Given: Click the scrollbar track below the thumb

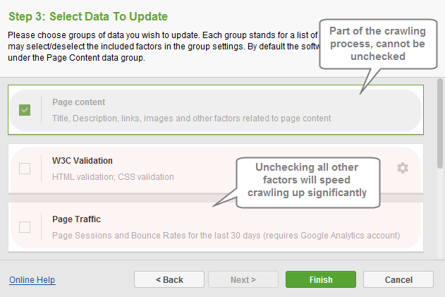Looking at the screenshot, I should point(440,213).
